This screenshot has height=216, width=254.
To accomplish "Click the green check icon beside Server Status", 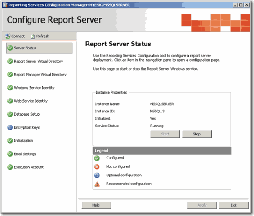I will pyautogui.click(x=10, y=48).
